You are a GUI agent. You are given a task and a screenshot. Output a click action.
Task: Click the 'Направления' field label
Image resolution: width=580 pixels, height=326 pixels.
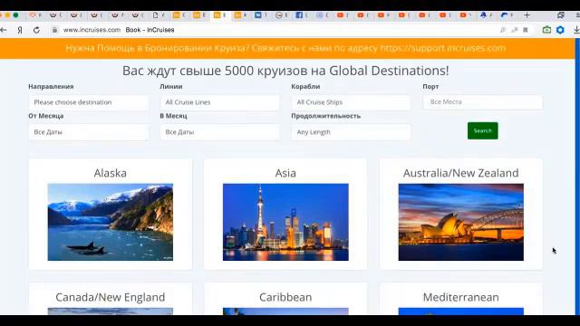(x=51, y=87)
